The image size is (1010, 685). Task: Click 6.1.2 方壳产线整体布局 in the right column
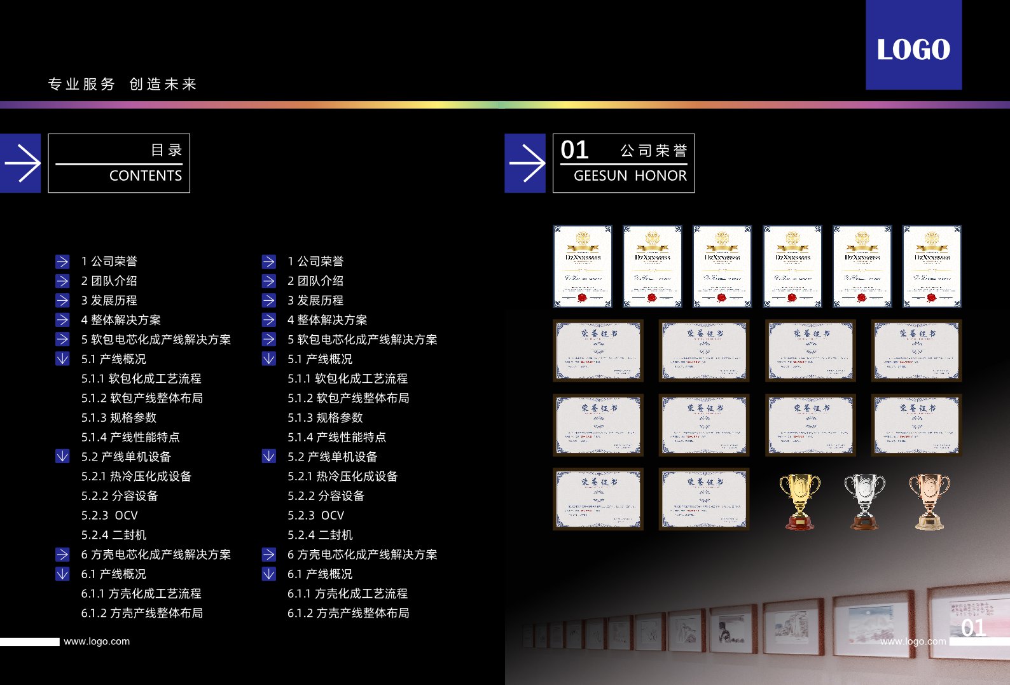pyautogui.click(x=349, y=614)
